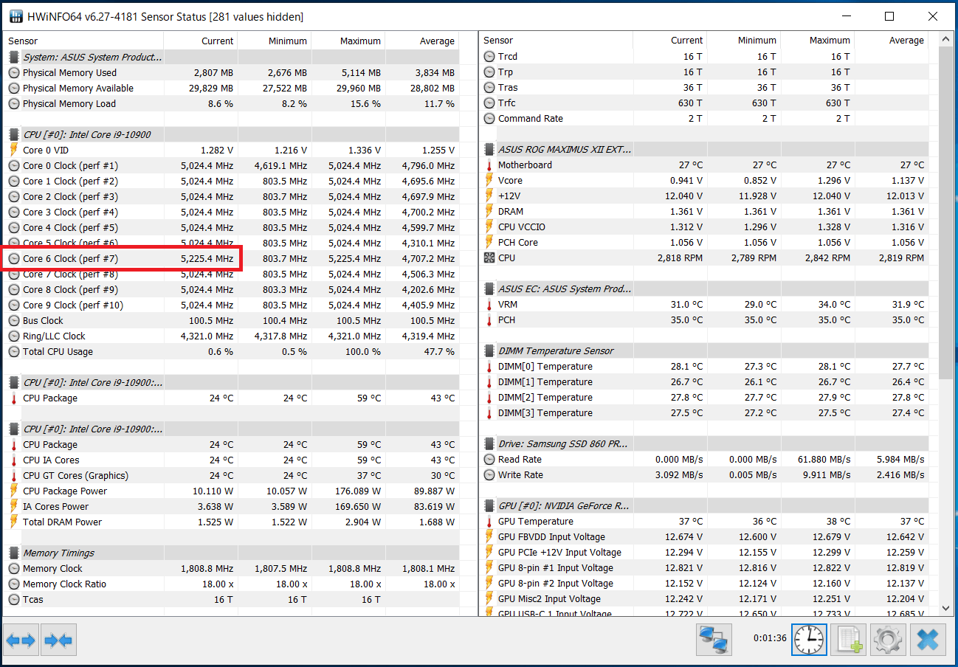
Task: Click the chip icon beside System: ASUS header
Action: [x=14, y=57]
